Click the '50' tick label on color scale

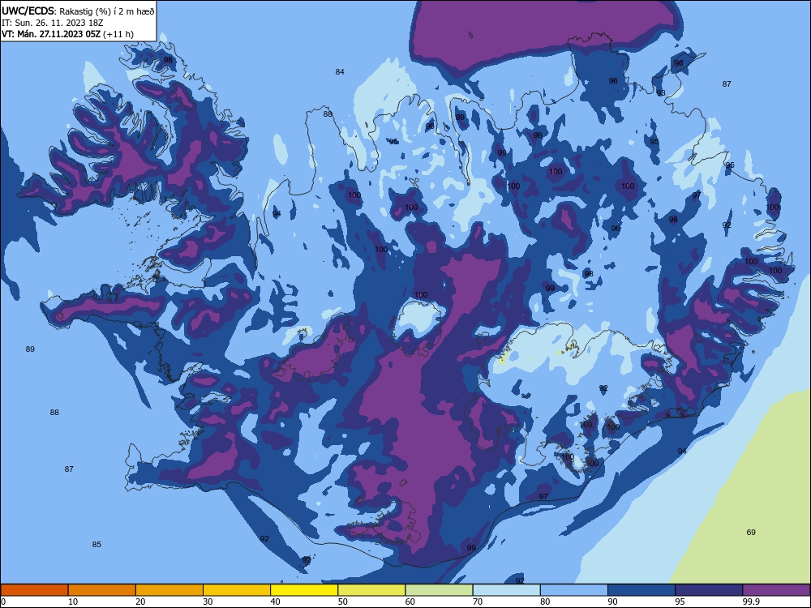point(343,602)
